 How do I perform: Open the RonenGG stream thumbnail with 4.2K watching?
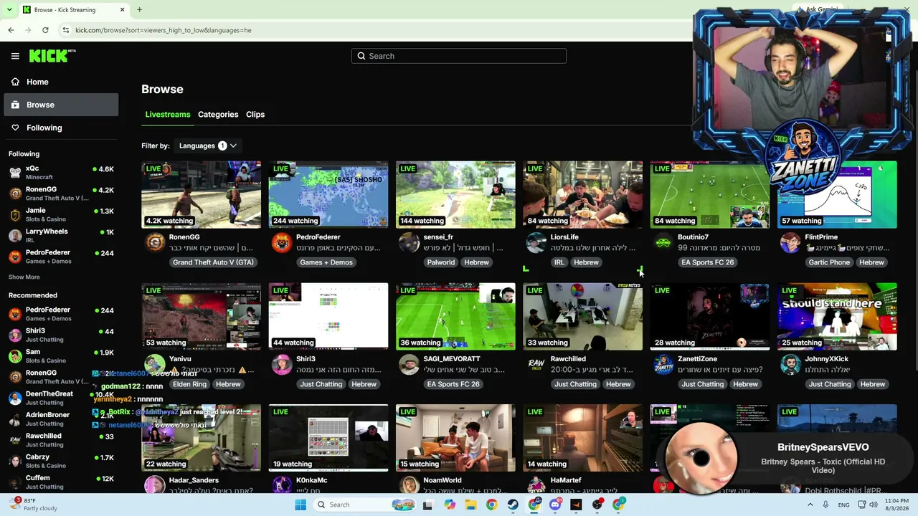[x=202, y=194]
